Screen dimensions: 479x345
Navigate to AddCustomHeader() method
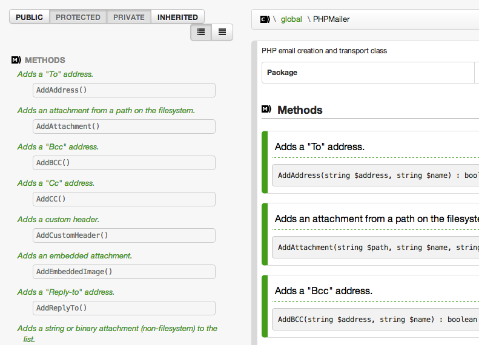point(124,235)
